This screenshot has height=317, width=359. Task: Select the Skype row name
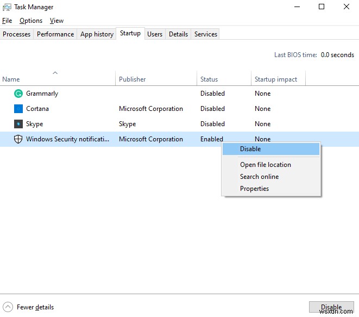[x=35, y=124]
